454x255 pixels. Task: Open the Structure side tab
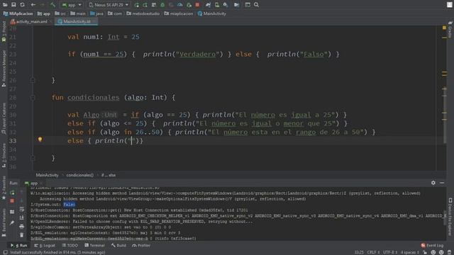4,156
